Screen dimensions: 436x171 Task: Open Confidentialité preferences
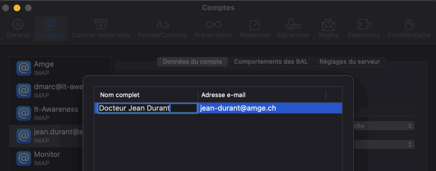(x=409, y=28)
